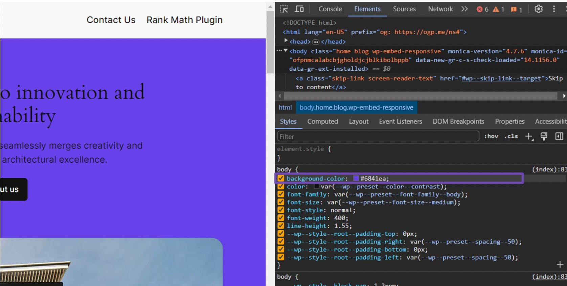The width and height of the screenshot is (567, 286).
Task: Uncheck the font-weight declaration checkbox
Action: [x=281, y=218]
